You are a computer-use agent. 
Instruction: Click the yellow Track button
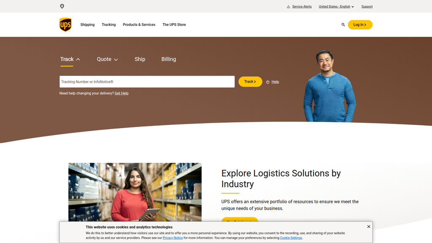[250, 81]
